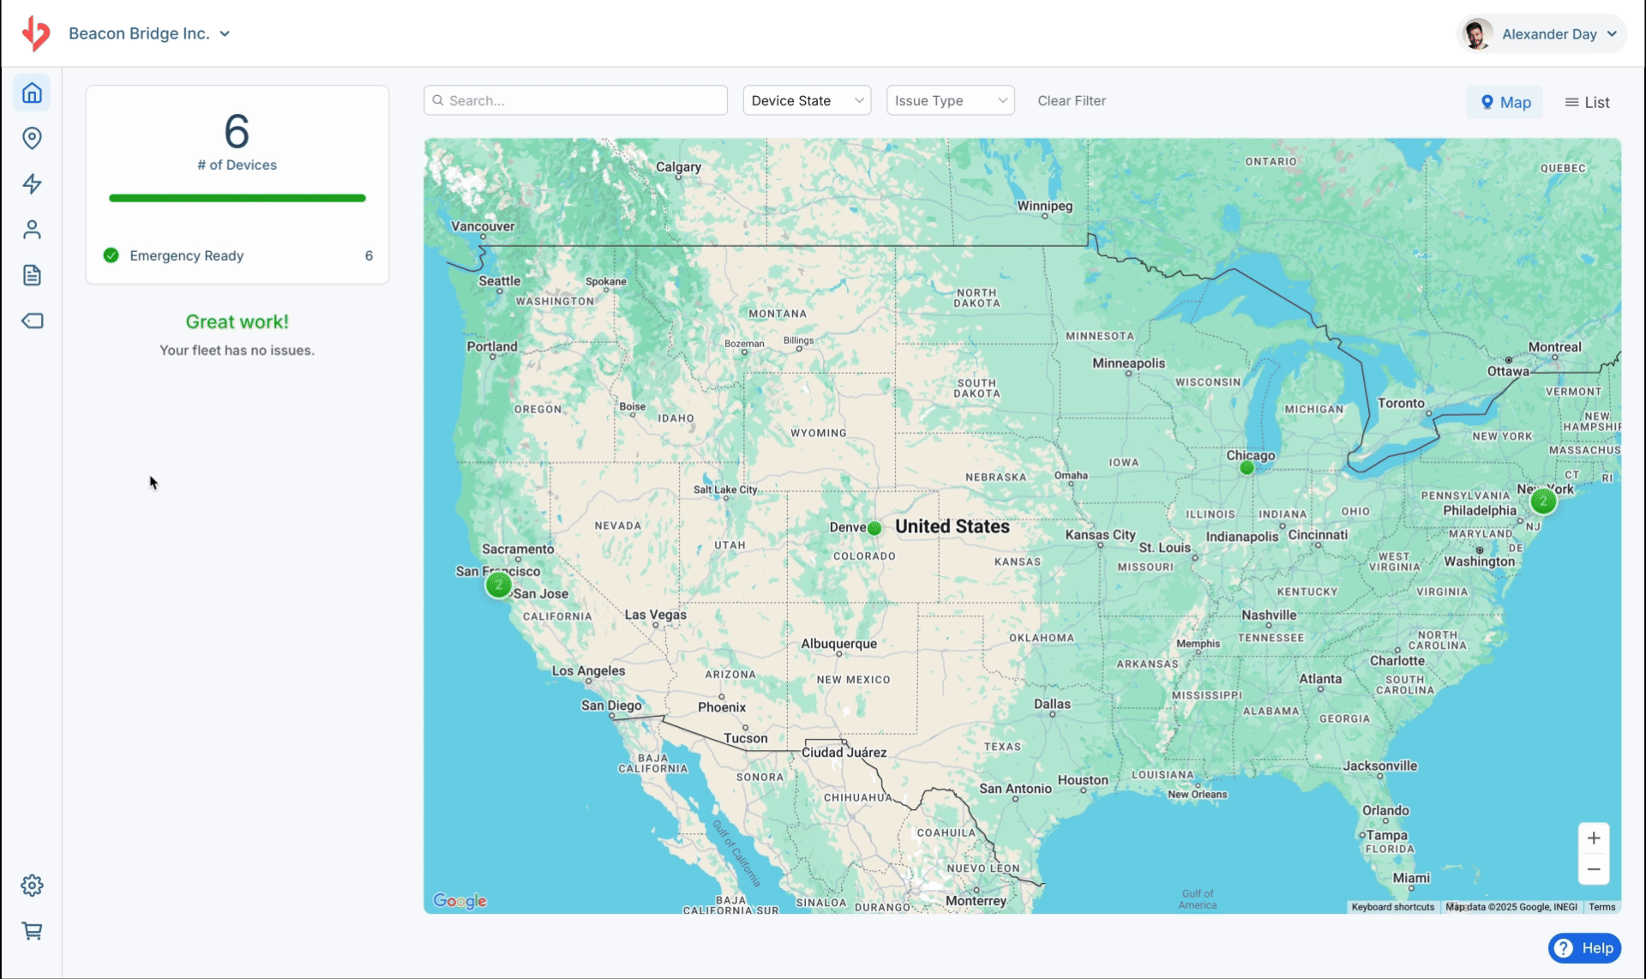This screenshot has width=1646, height=979.
Task: Open the document sidebar icon
Action: point(32,275)
